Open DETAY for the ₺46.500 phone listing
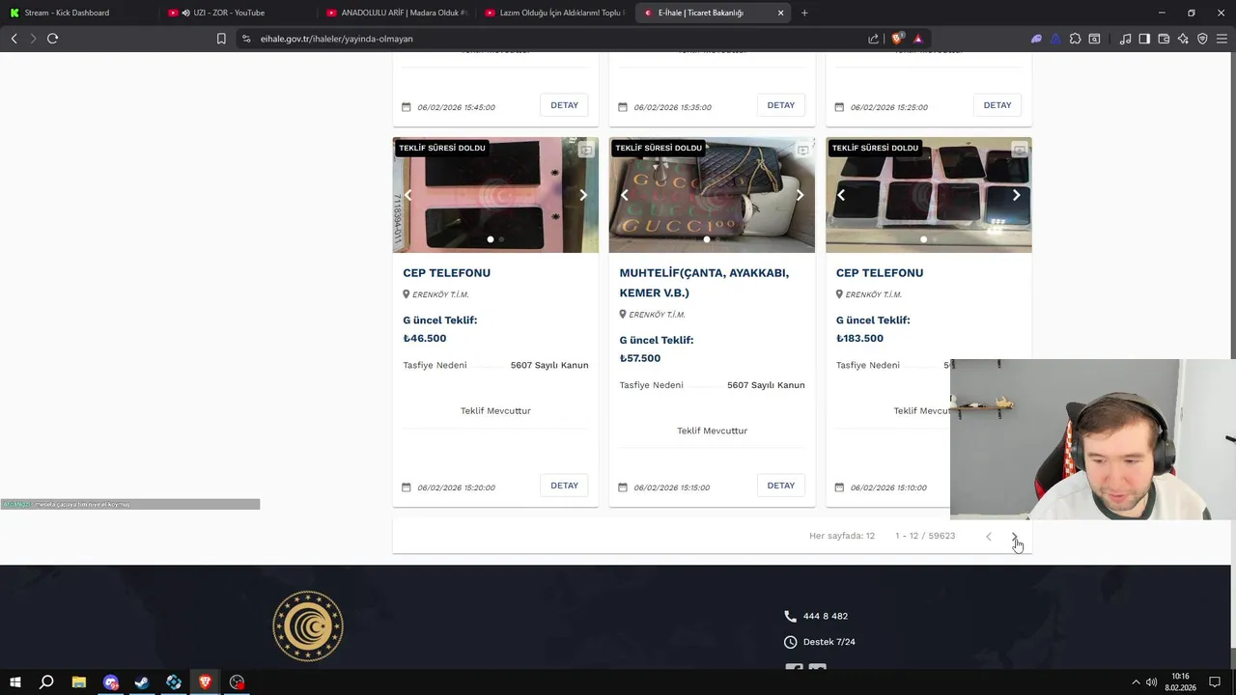 [564, 486]
